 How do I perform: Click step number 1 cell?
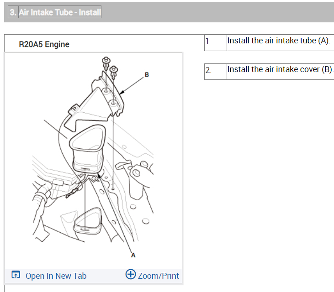coord(216,42)
